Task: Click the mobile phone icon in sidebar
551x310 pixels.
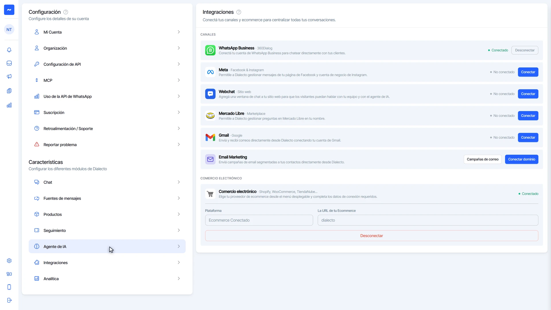Action: 9,287
